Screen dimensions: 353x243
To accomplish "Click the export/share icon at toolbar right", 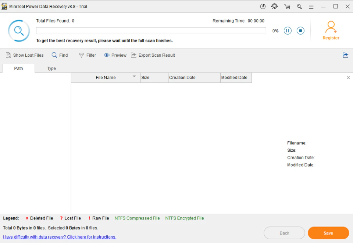I will [x=345, y=55].
